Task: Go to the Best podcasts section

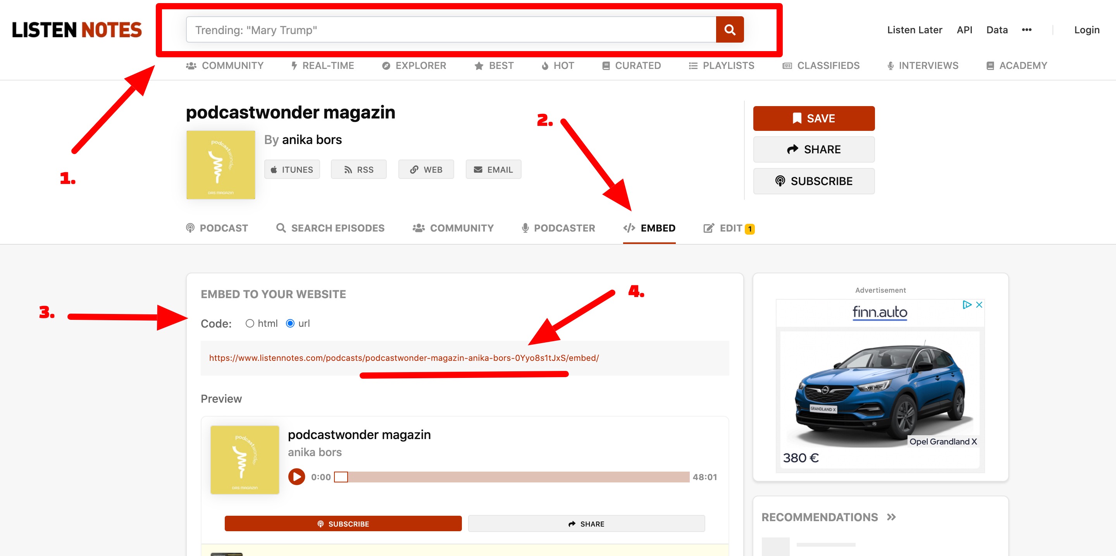Action: click(494, 65)
